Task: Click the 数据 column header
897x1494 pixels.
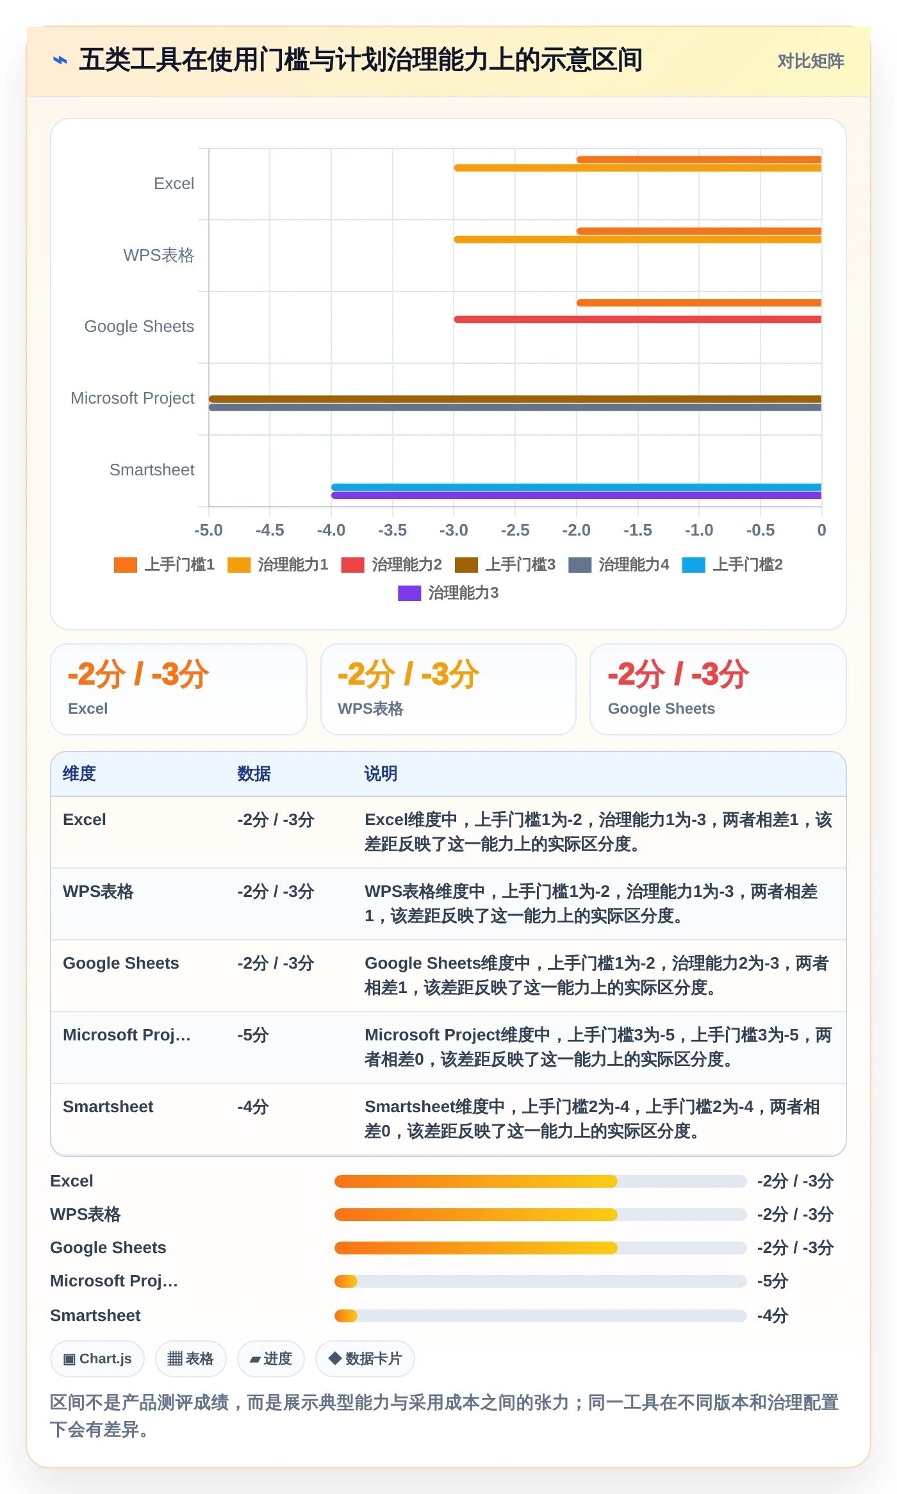Action: pos(254,774)
